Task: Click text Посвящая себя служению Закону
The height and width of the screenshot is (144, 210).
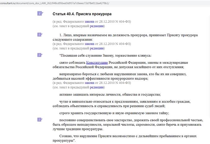Action: (x=105, y=55)
